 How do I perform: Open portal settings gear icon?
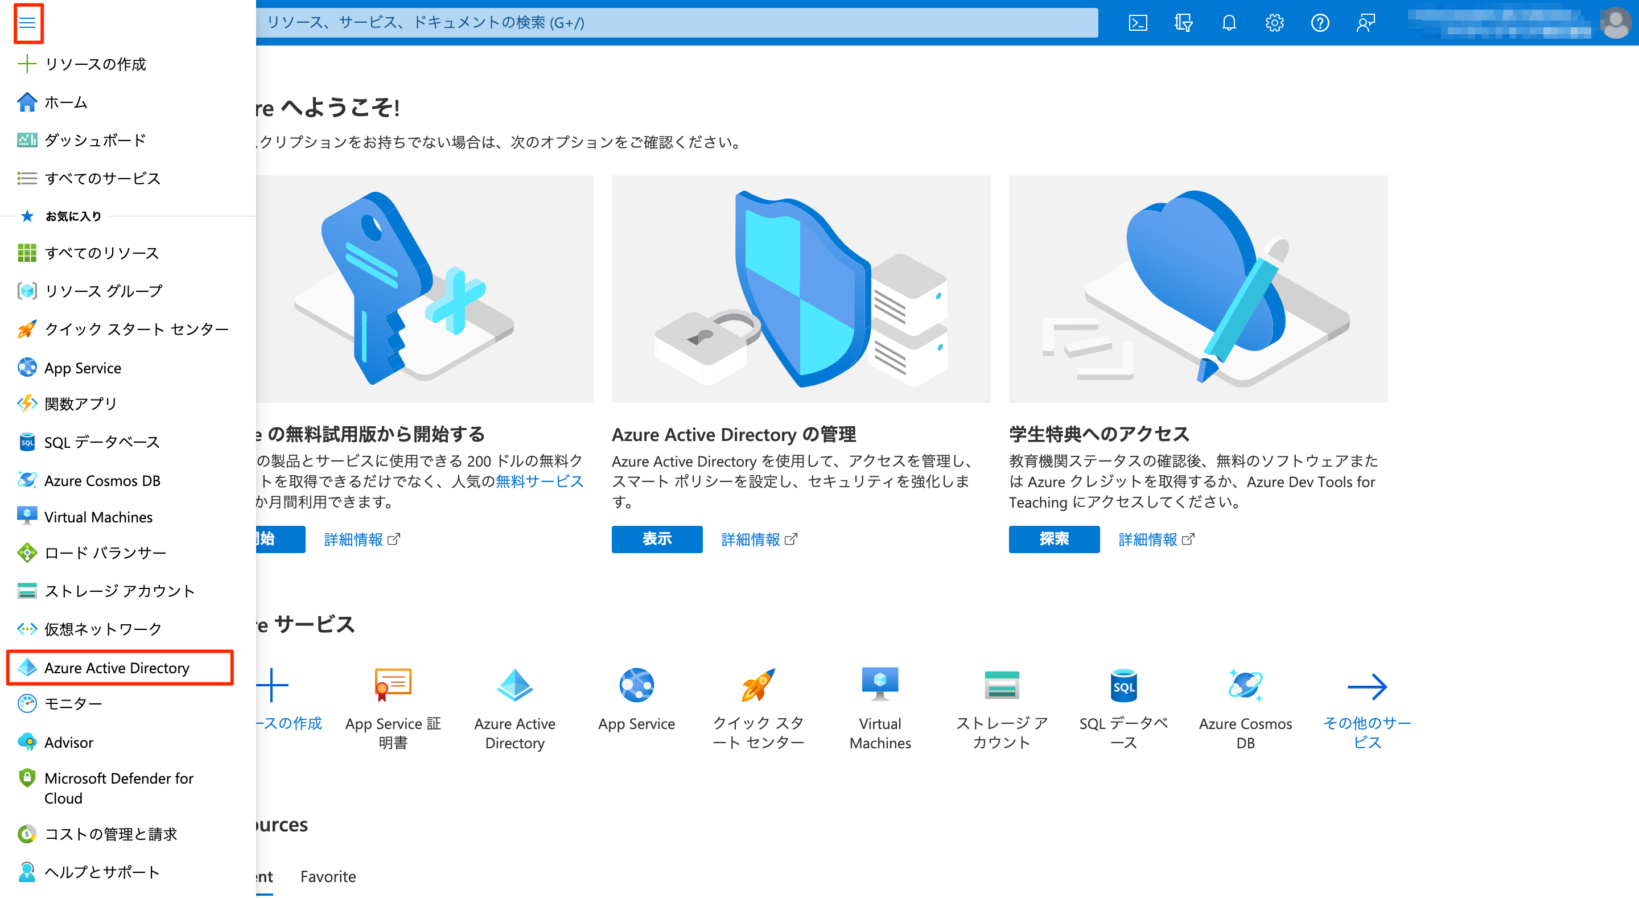click(x=1274, y=23)
